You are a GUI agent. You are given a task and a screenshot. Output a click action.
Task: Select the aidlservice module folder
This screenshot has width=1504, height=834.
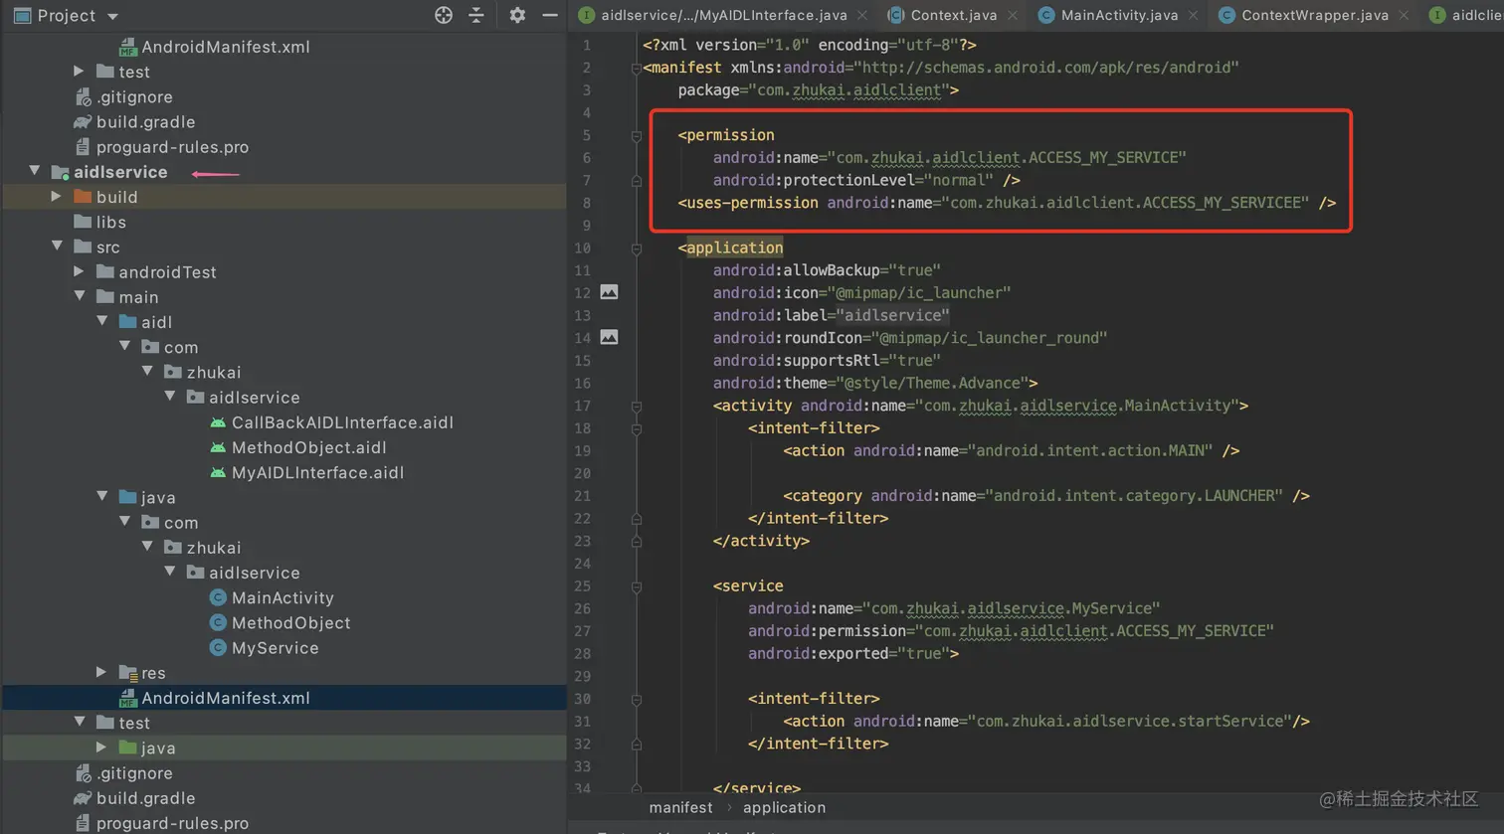point(120,172)
